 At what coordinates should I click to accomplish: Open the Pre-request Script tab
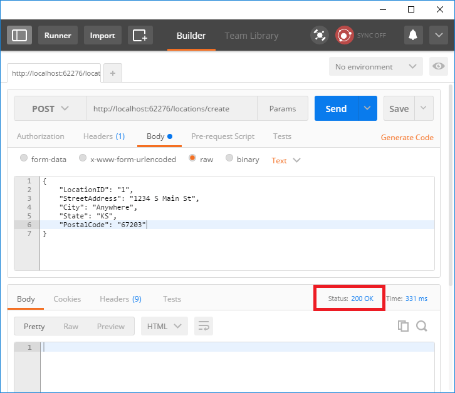[222, 136]
